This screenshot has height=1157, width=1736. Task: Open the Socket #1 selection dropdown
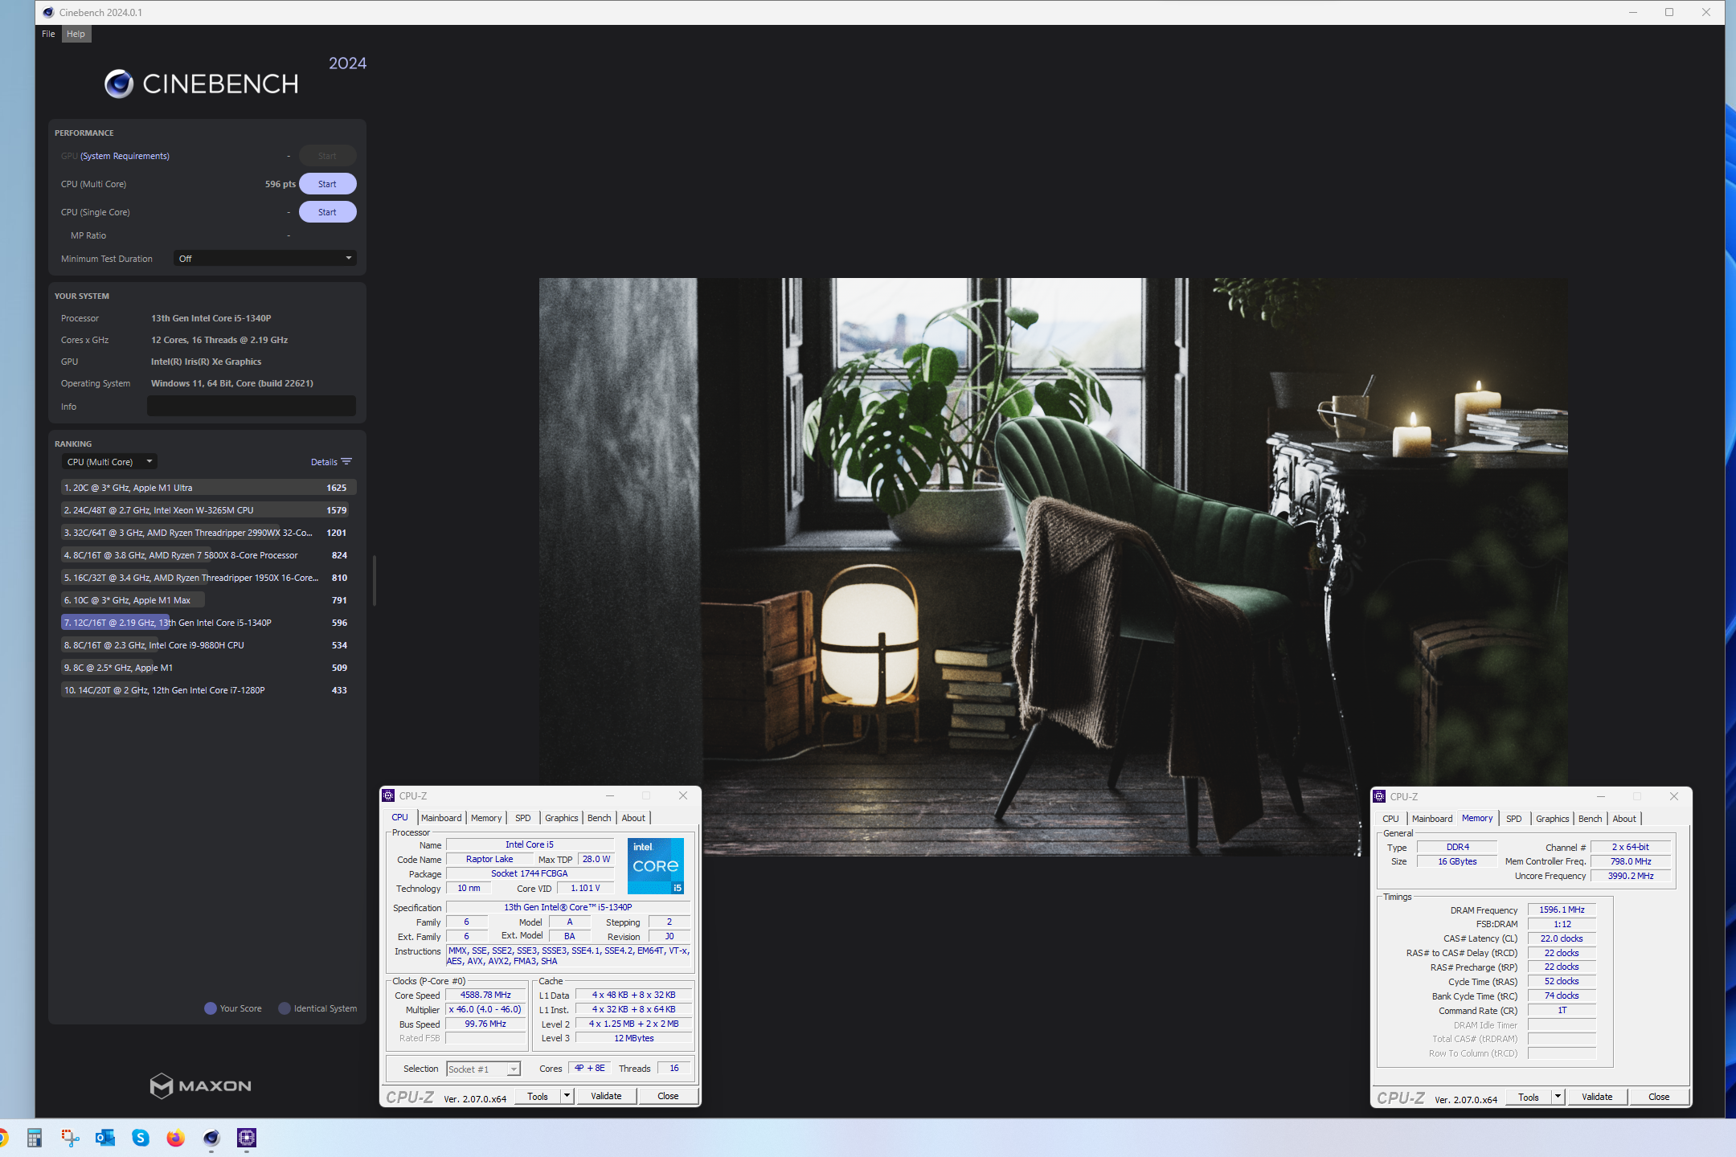[483, 1069]
